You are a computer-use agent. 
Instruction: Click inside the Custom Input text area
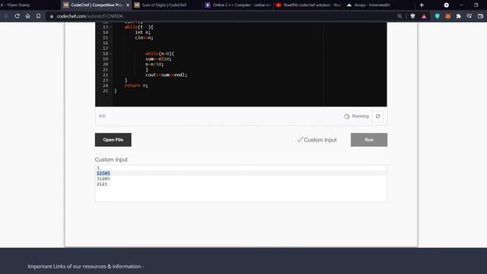pyautogui.click(x=241, y=183)
